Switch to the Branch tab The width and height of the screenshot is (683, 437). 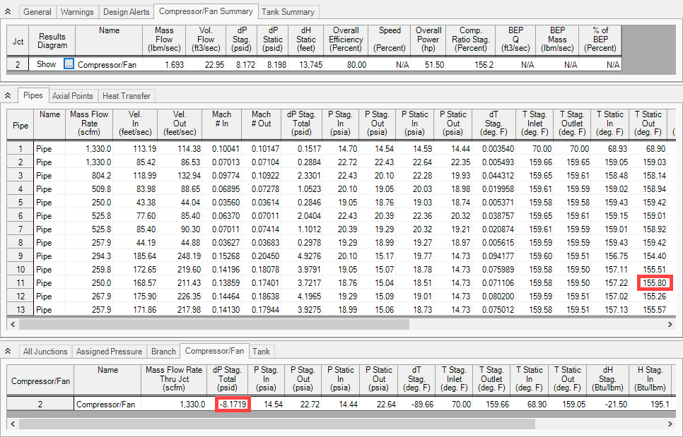tap(163, 351)
